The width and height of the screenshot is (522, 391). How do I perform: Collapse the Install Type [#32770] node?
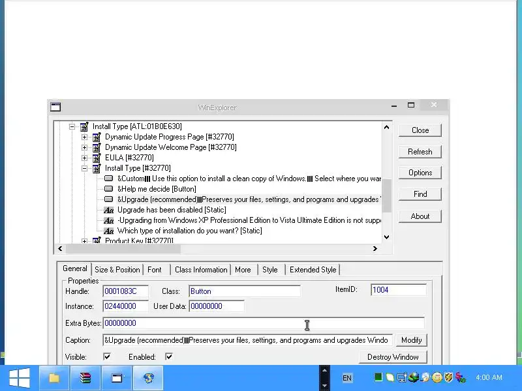pos(84,168)
